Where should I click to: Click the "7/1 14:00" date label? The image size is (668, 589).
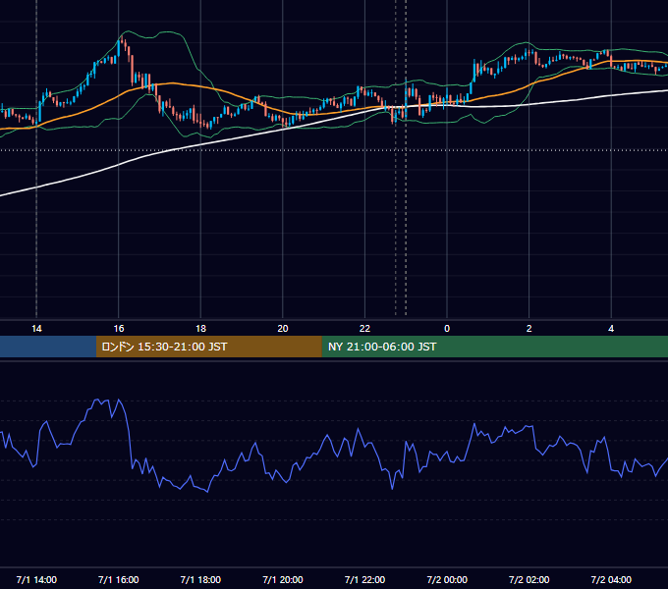pos(36,580)
